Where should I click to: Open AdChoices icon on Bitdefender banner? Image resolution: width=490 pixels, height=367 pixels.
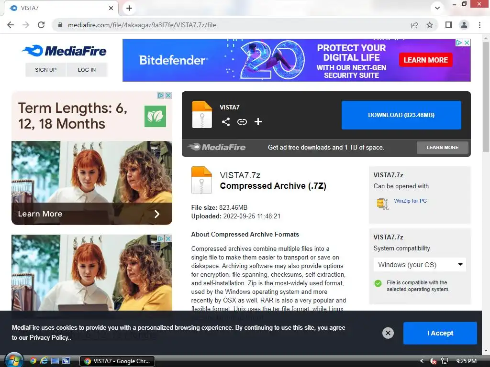459,43
